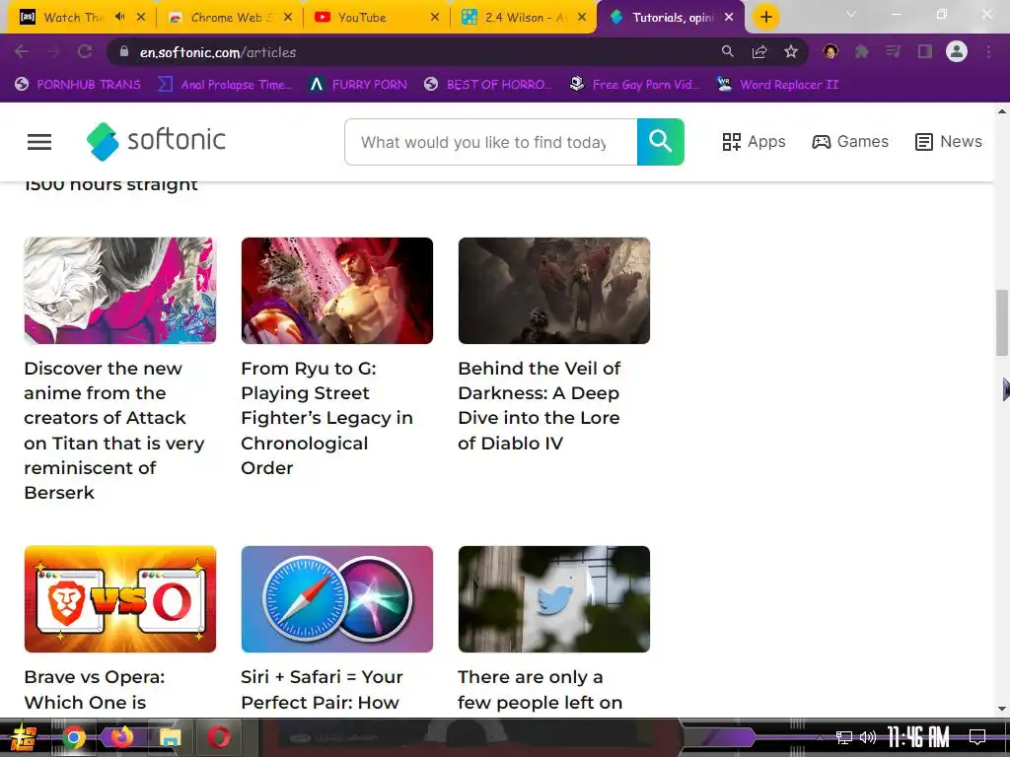1010x757 pixels.
Task: Click the Twitter logo thumbnail
Action: (554, 598)
